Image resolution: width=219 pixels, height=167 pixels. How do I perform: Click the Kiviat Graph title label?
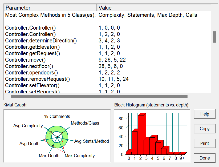(15, 105)
